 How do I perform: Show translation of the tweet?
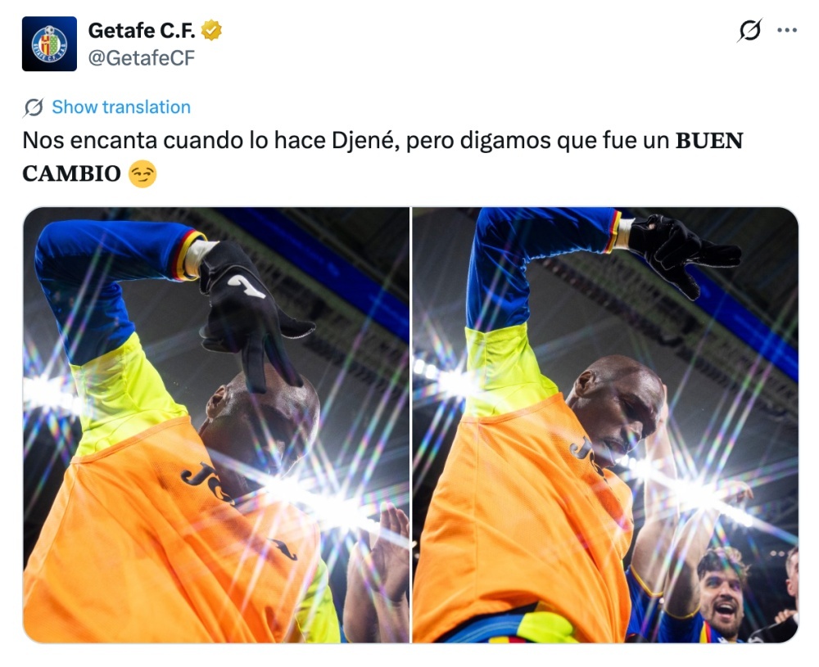click(121, 107)
